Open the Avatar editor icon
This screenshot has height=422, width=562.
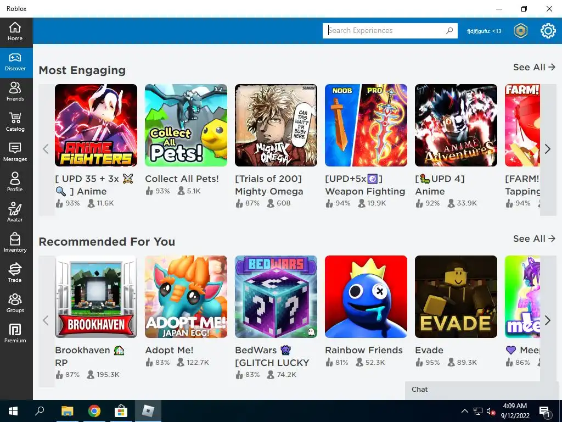click(15, 213)
